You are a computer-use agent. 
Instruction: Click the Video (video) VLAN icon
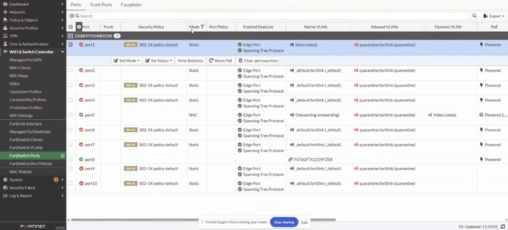[x=430, y=115]
